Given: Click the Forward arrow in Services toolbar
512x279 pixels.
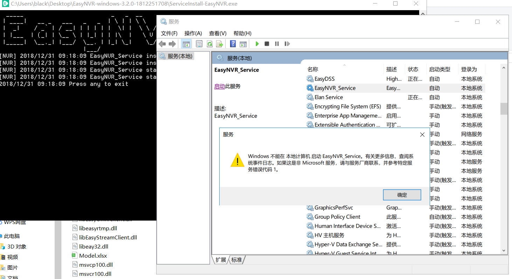Looking at the screenshot, I should coord(172,44).
